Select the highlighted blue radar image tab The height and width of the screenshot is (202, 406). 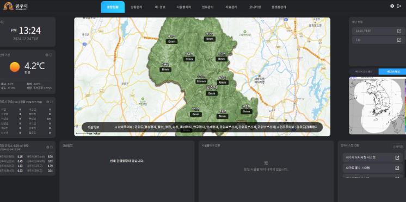tap(392, 72)
